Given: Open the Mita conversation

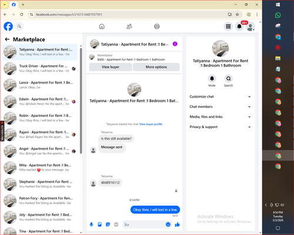Looking at the screenshot, I should coord(39,167).
